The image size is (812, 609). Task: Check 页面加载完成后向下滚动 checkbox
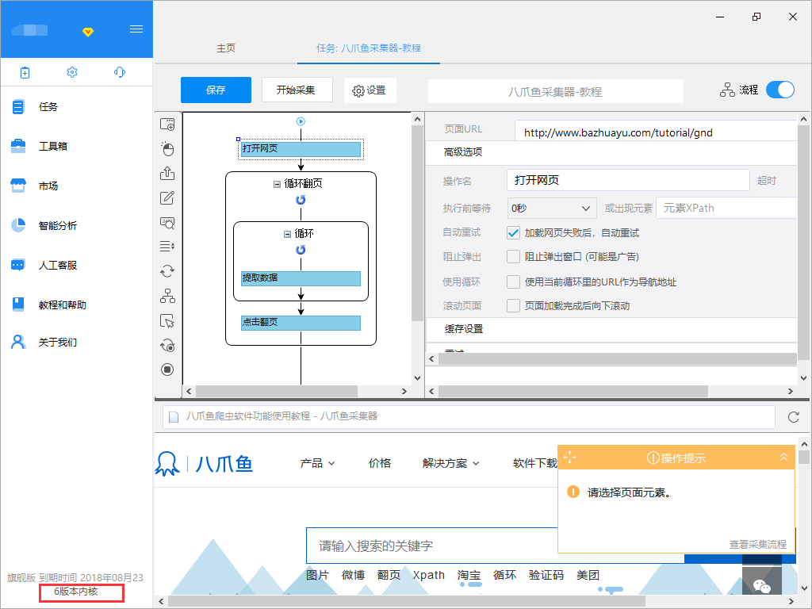click(x=513, y=305)
